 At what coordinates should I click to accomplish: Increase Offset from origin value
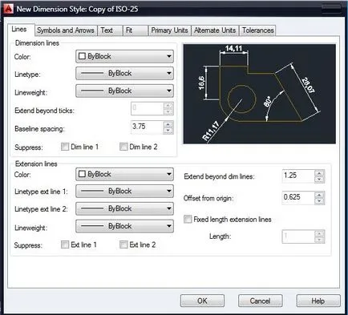coord(319,195)
